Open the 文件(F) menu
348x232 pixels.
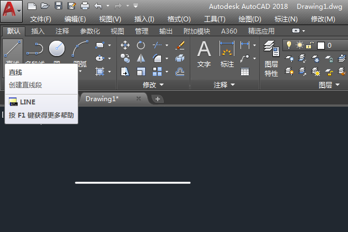pyautogui.click(x=41, y=19)
